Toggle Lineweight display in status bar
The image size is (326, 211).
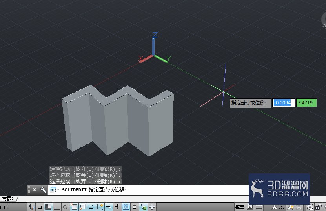(117, 207)
